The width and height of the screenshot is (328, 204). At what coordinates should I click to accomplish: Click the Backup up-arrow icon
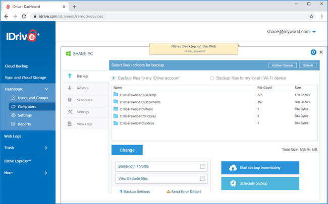coord(70,76)
